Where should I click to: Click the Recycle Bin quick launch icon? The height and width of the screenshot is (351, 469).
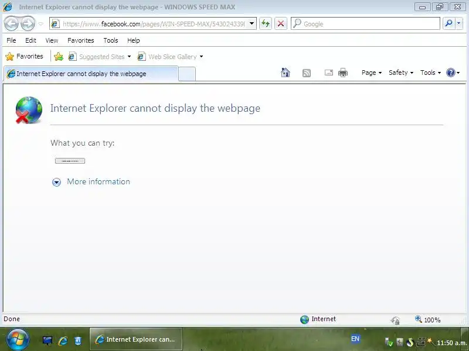pyautogui.click(x=78, y=340)
